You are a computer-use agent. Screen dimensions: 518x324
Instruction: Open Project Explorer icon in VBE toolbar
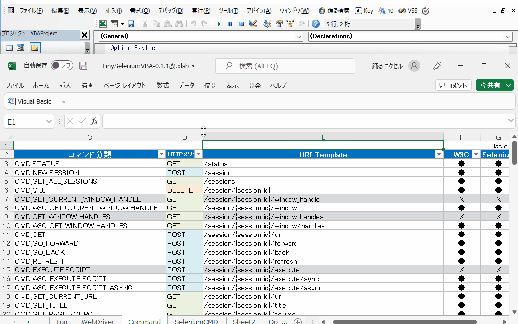click(x=267, y=24)
